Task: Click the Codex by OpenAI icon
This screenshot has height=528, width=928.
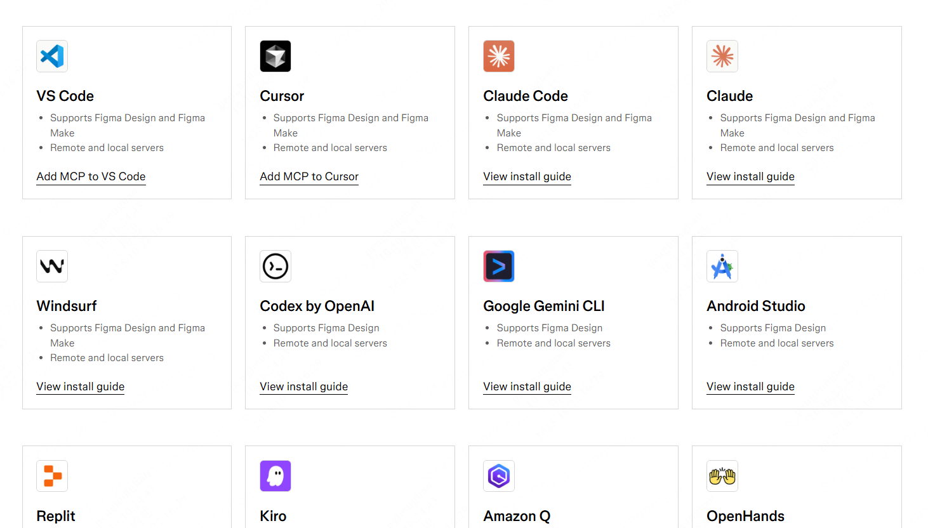Action: click(275, 267)
